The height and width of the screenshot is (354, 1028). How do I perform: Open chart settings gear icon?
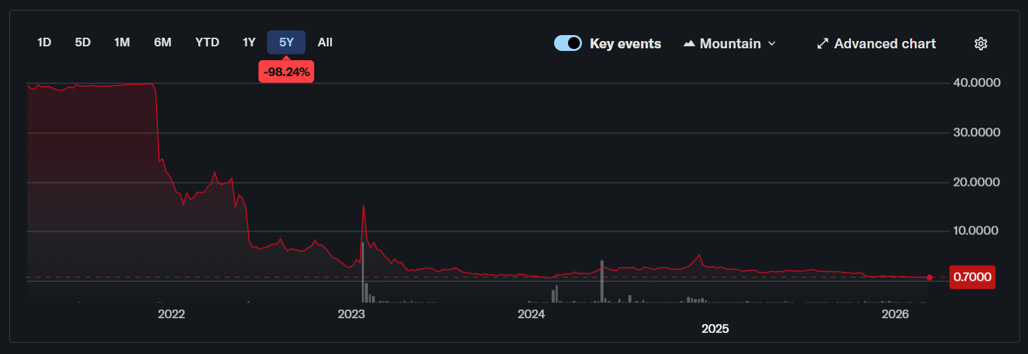tap(981, 44)
